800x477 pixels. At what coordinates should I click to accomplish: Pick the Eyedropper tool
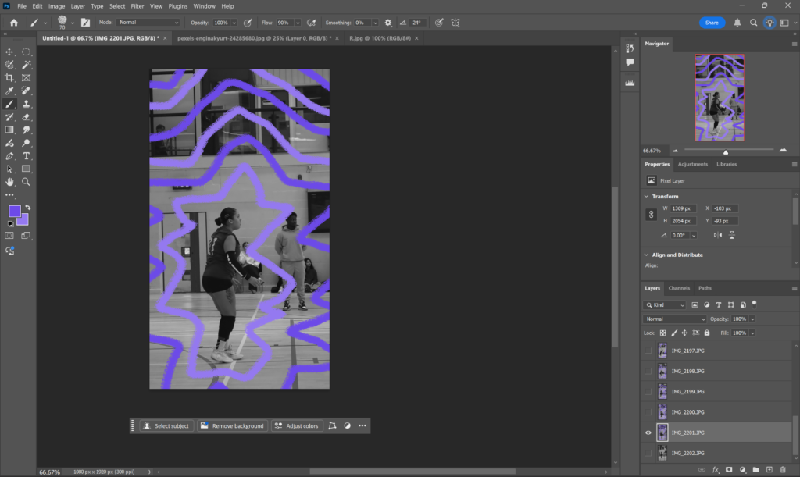pyautogui.click(x=9, y=91)
